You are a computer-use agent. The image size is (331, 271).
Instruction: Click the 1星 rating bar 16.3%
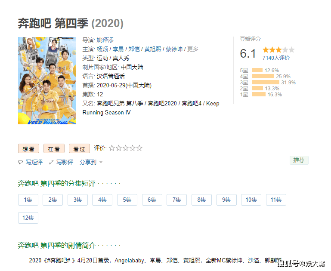coord(259,95)
